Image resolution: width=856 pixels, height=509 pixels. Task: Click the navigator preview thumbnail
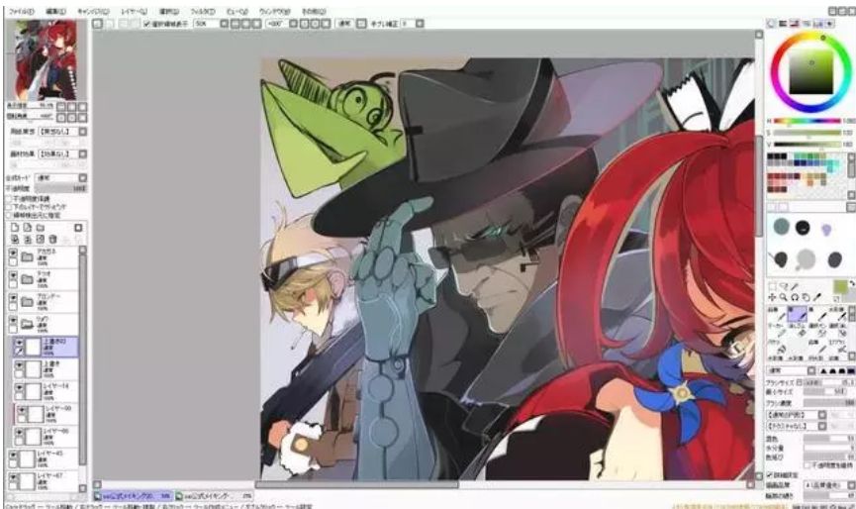click(x=46, y=60)
